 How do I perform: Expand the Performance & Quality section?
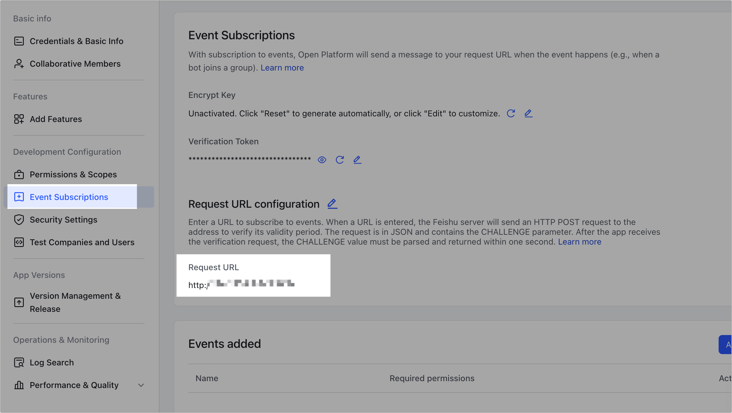tap(141, 385)
